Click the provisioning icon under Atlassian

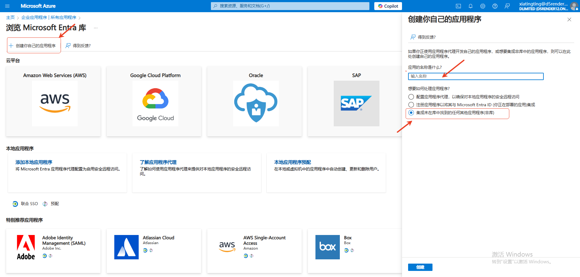point(151,251)
